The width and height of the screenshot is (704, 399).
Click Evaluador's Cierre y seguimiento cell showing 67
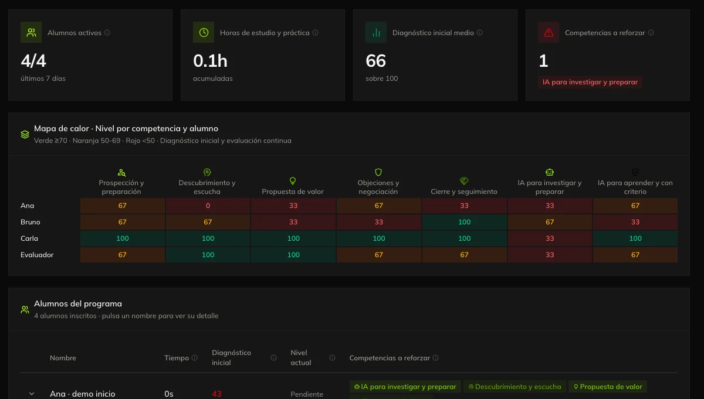click(465, 255)
